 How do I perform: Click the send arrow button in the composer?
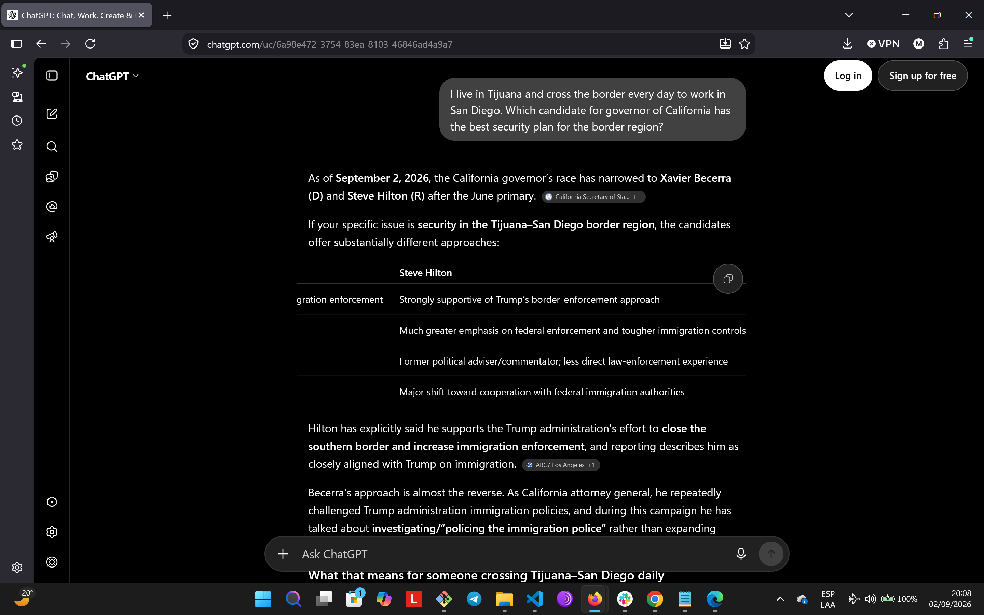point(771,553)
